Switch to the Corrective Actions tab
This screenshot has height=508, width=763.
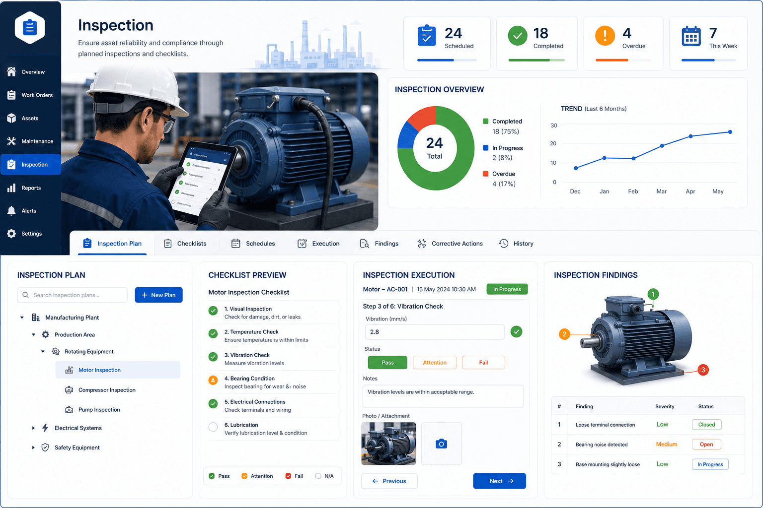(x=450, y=244)
